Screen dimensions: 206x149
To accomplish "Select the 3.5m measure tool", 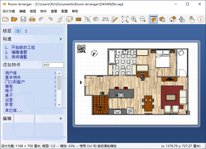I will [x=105, y=19].
